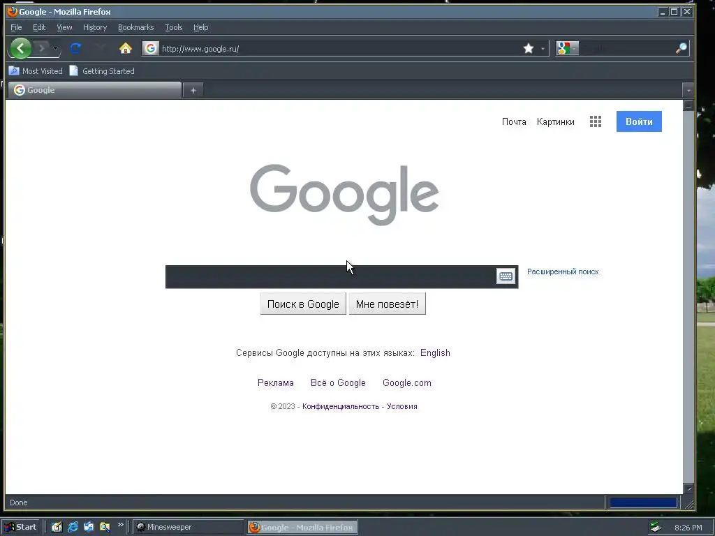
Task: Maximize the Firefox window
Action: [x=674, y=12]
